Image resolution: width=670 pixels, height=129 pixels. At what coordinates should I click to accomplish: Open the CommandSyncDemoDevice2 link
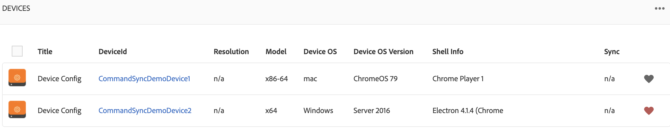pyautogui.click(x=145, y=111)
